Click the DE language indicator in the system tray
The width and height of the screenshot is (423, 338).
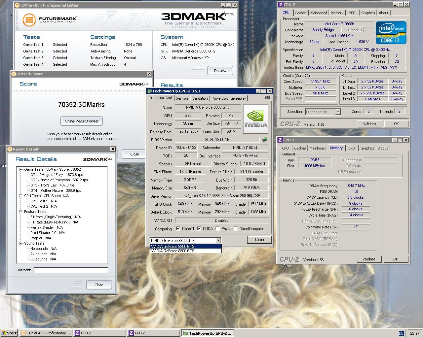click(401, 333)
